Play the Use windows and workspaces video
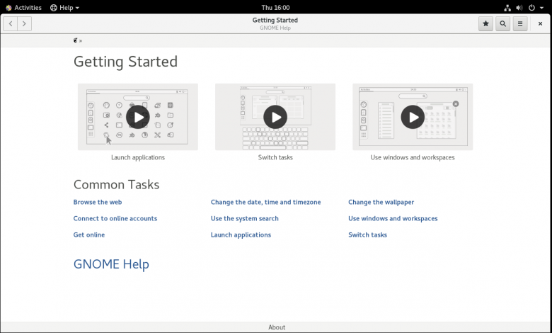Image resolution: width=552 pixels, height=333 pixels. tap(413, 117)
